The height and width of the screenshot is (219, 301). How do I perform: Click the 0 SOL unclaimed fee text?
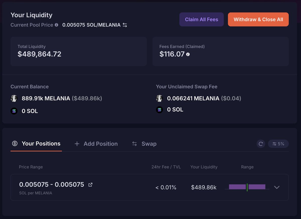(x=175, y=109)
